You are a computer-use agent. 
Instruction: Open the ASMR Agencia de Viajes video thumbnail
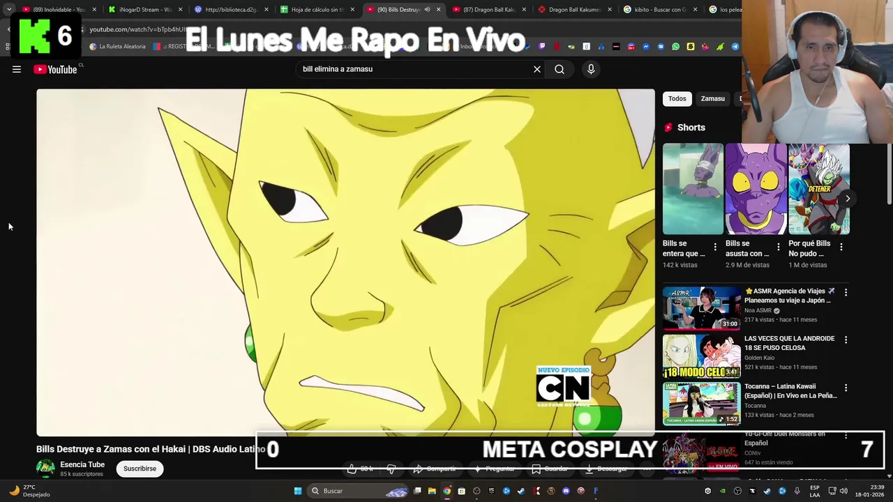click(701, 307)
